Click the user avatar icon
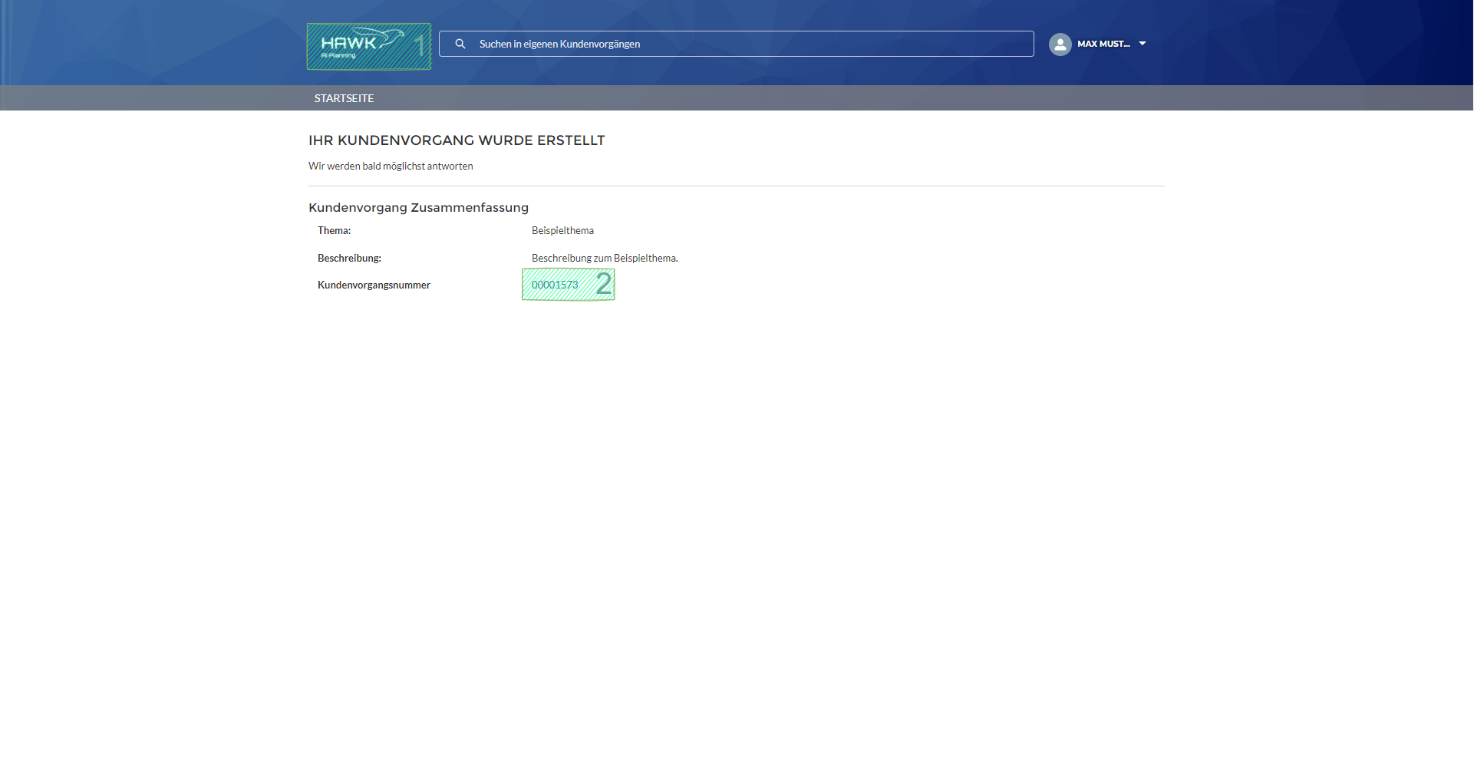Viewport: 1474px width, 775px height. [x=1060, y=44]
